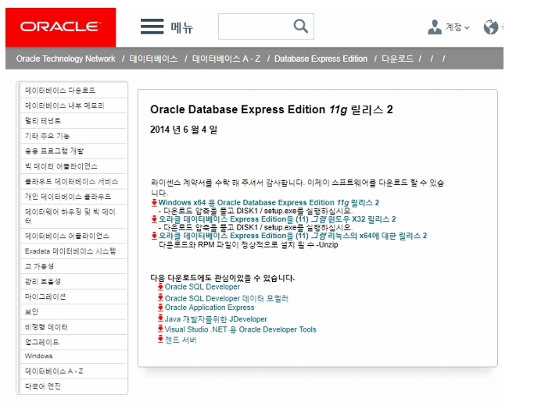The width and height of the screenshot is (534, 409).
Task: Click download arrow beside Oracle Application Express
Action: tap(160, 308)
